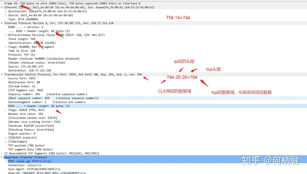Select the Version: 4 field
The height and width of the screenshot is (174, 307).
pyautogui.click(x=26, y=27)
